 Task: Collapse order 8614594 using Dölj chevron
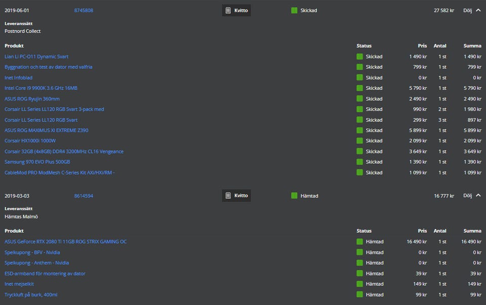[x=478, y=195]
